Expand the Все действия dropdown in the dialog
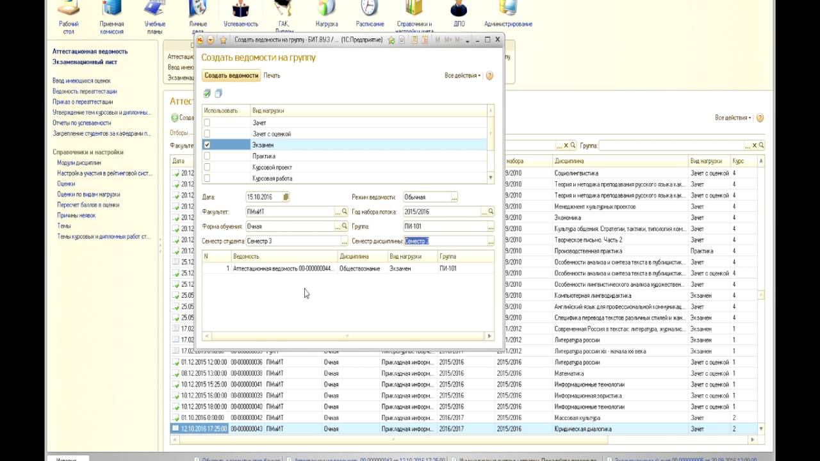Image resolution: width=820 pixels, height=461 pixels. click(462, 76)
